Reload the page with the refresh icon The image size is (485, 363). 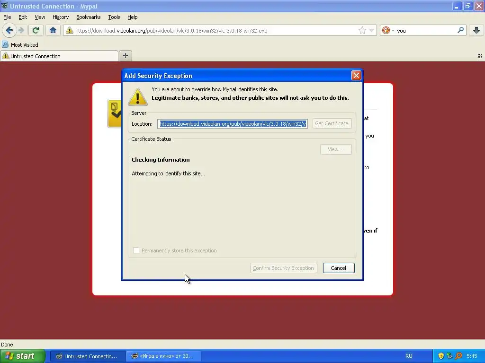(x=36, y=30)
